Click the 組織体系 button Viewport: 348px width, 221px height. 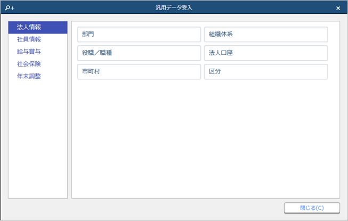click(x=266, y=35)
